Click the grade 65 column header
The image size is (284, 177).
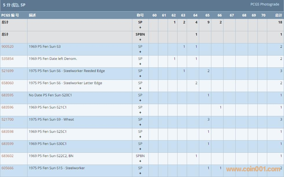[x=208, y=15]
